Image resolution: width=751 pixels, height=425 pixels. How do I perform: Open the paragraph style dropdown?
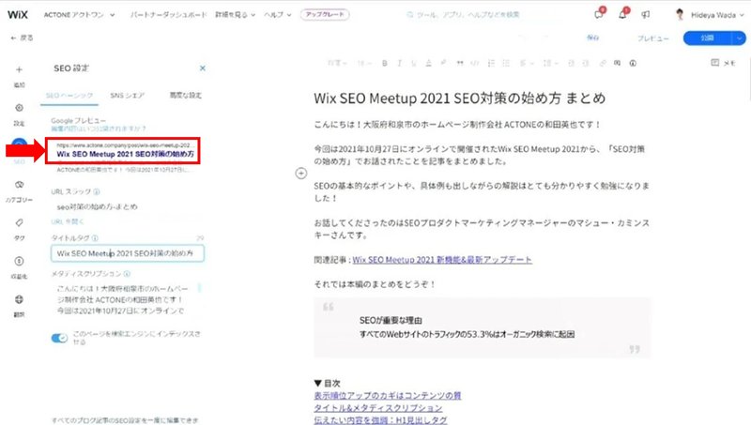click(337, 63)
